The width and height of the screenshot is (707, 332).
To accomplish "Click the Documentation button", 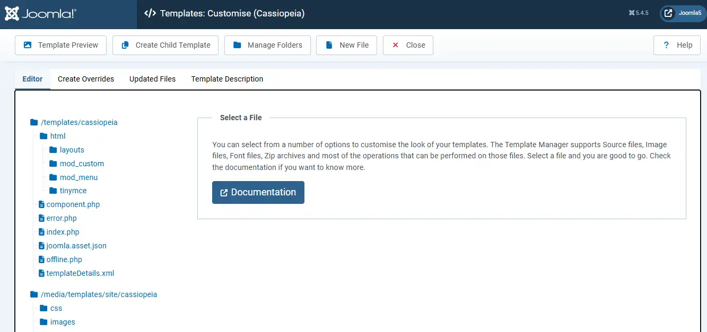I will [258, 192].
